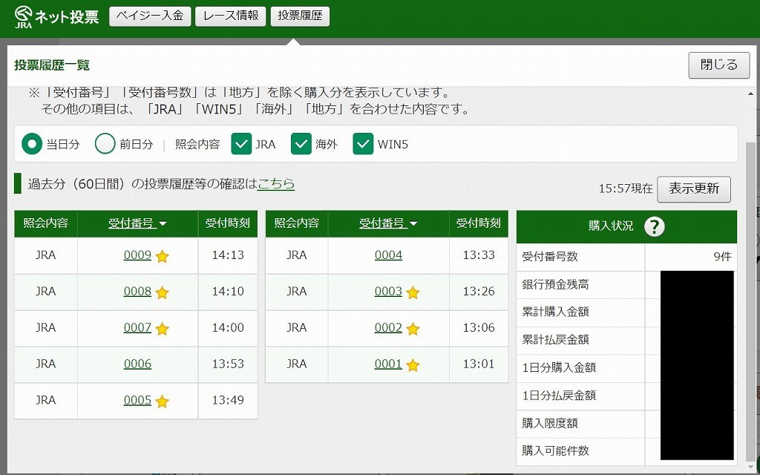The width and height of the screenshot is (760, 475).
Task: Click the 14:13 reception time cell
Action: pos(228,255)
